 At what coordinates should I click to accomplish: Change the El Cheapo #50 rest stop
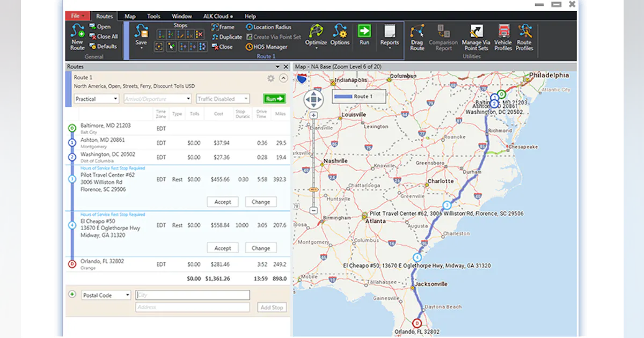pyautogui.click(x=261, y=248)
